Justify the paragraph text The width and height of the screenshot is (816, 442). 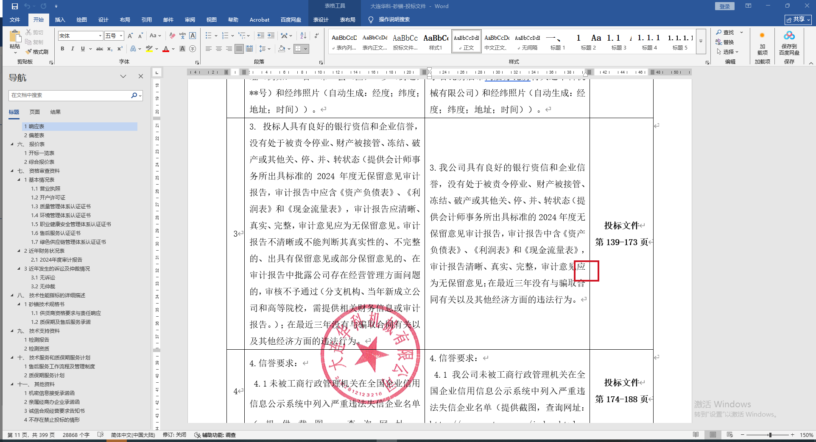click(x=239, y=49)
